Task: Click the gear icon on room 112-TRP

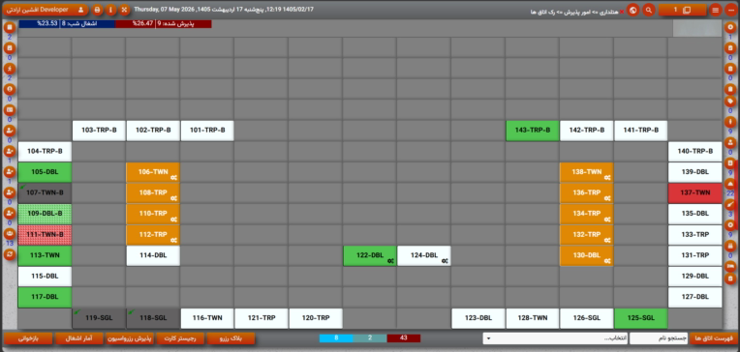Action: pyautogui.click(x=173, y=240)
